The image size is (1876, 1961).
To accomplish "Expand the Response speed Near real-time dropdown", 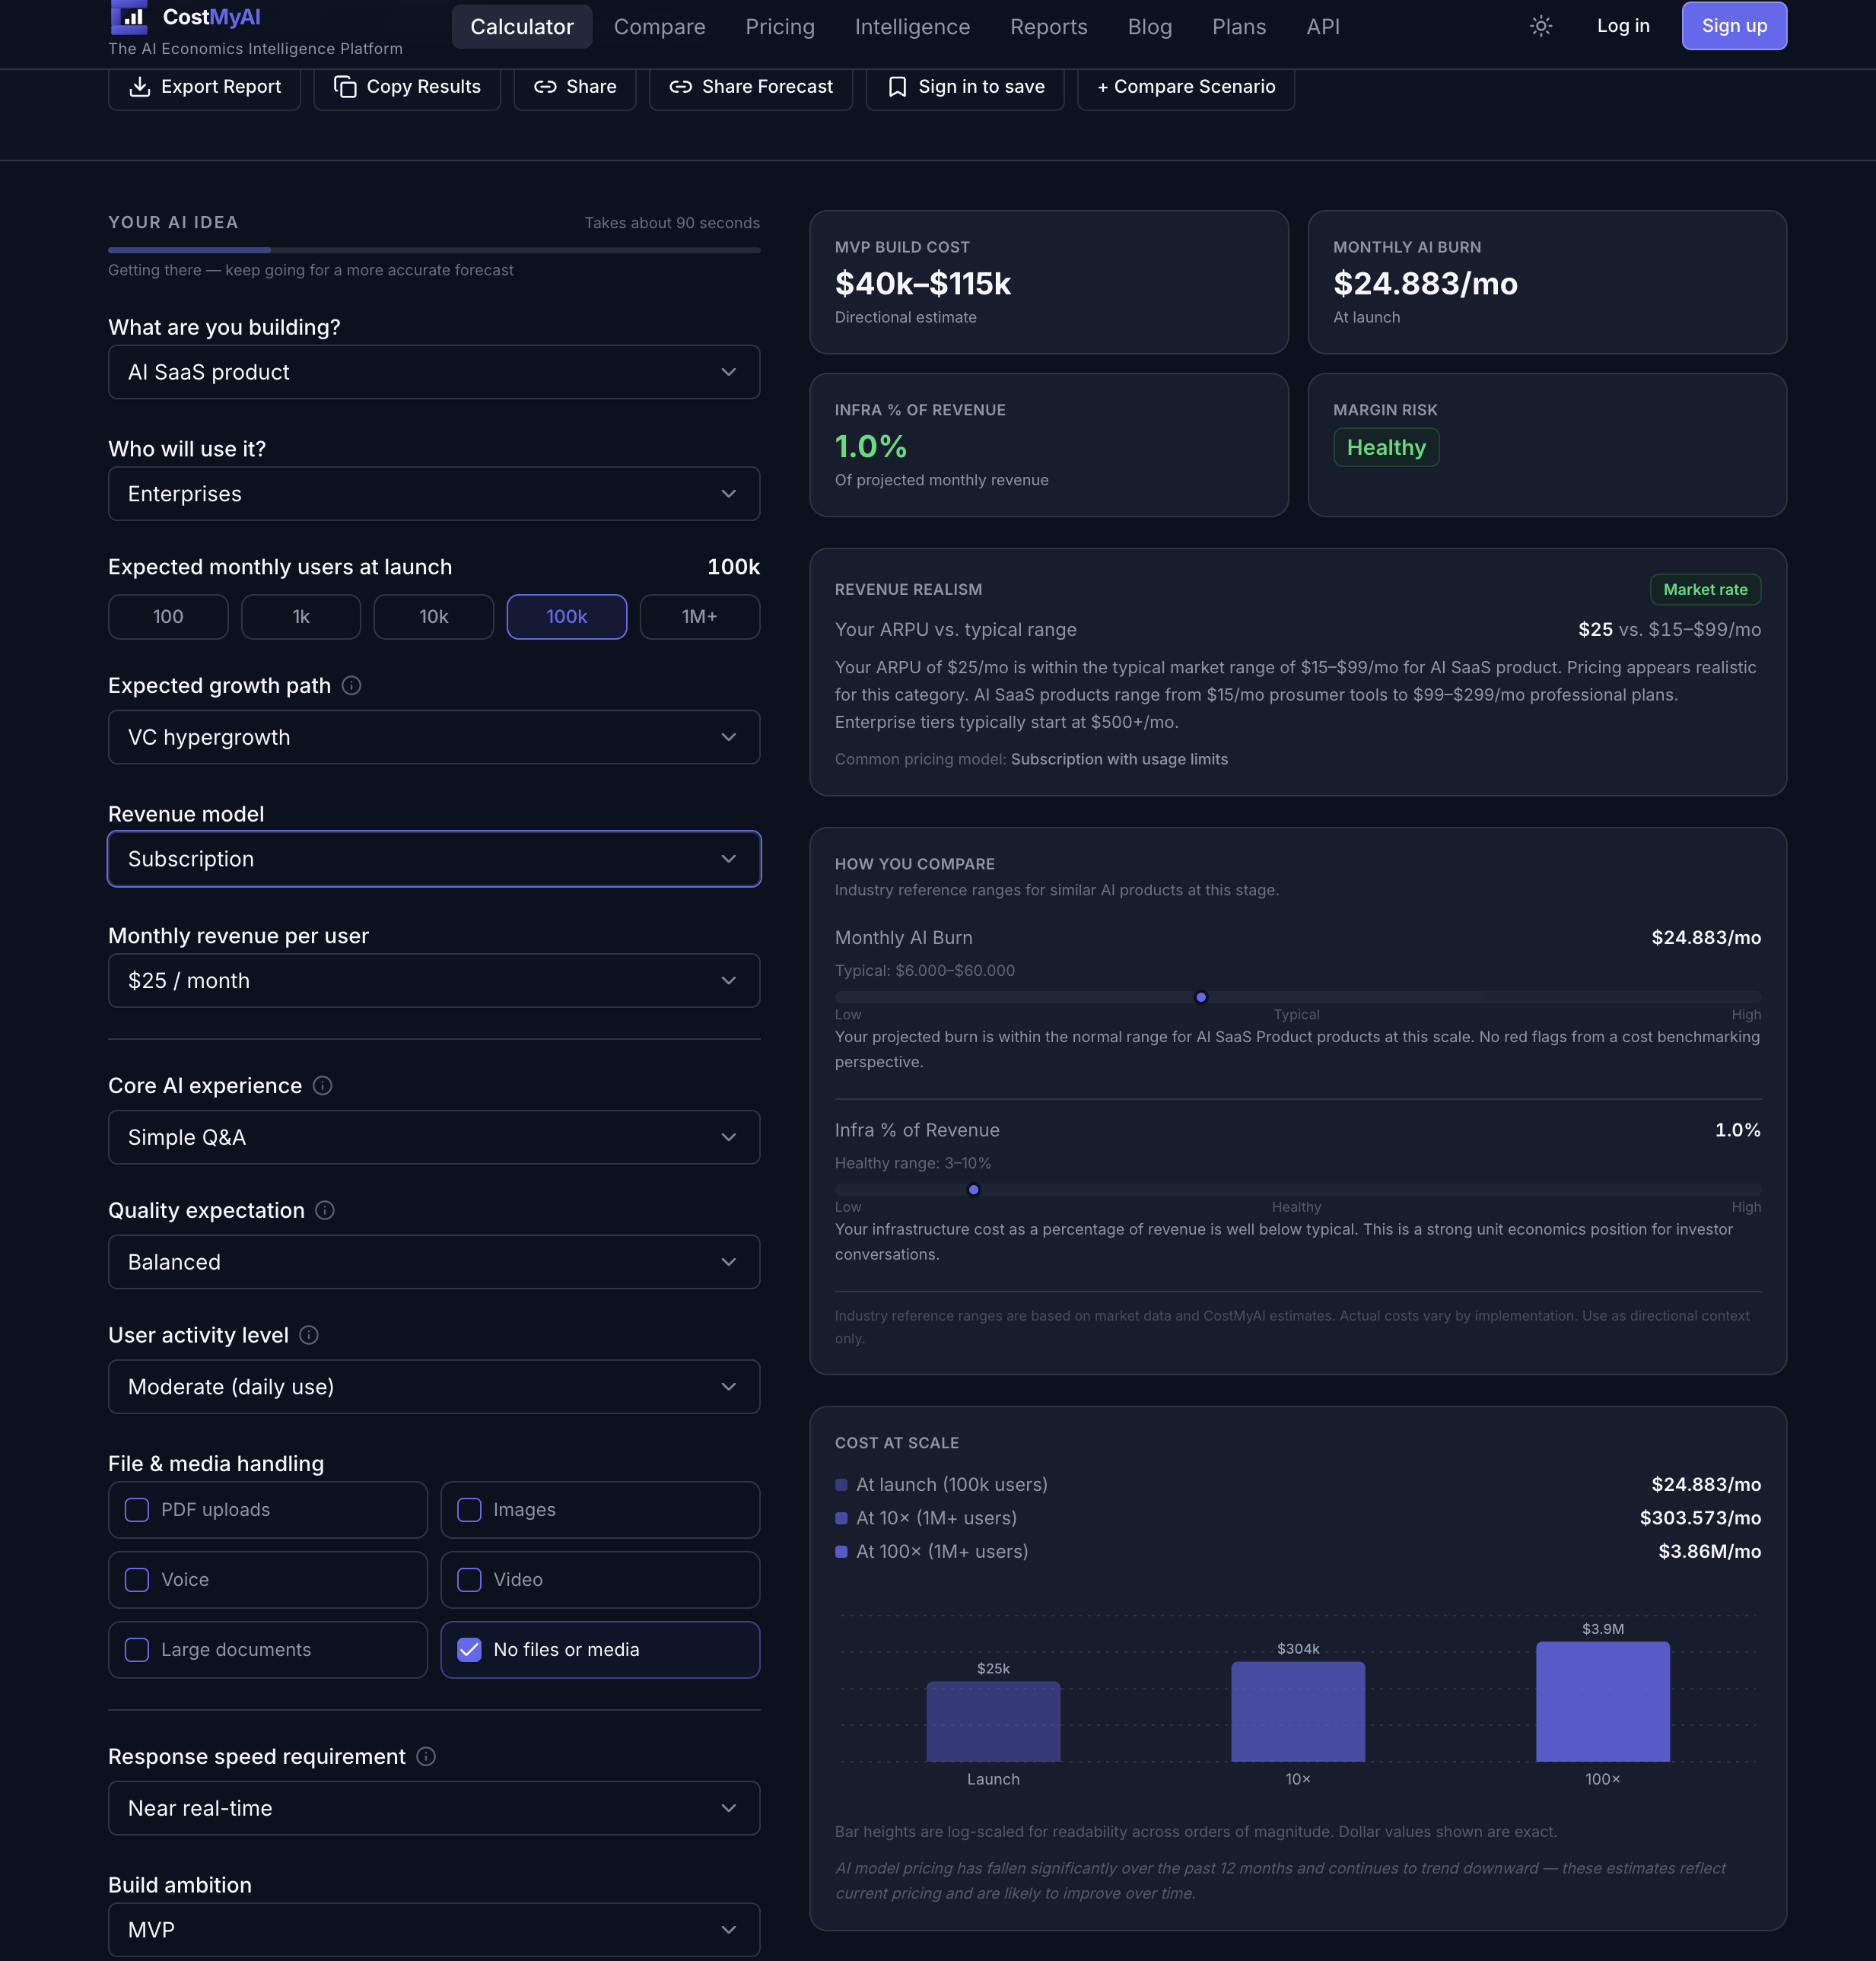I will tap(434, 1809).
